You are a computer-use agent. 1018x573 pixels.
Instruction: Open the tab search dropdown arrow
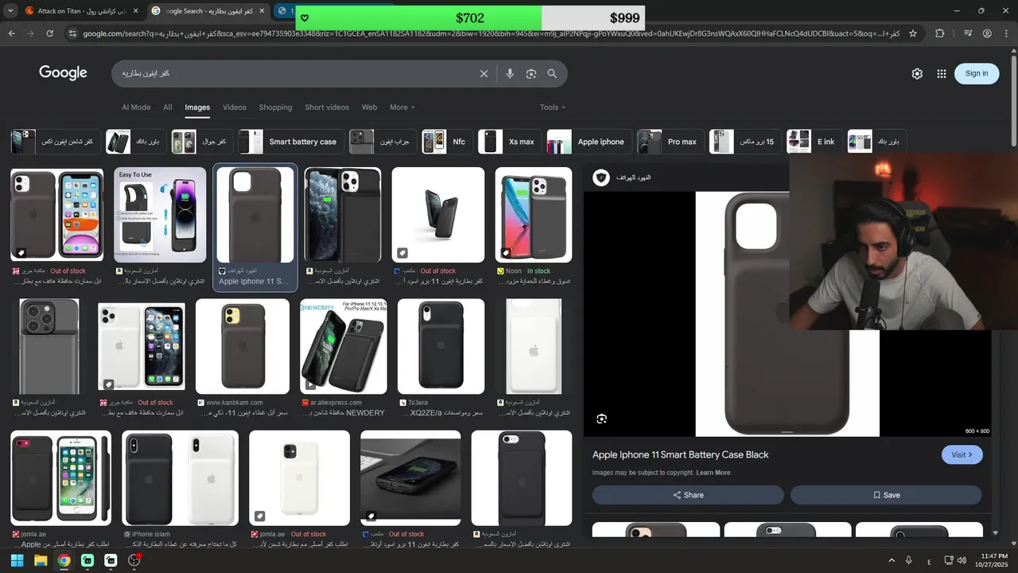tap(10, 11)
